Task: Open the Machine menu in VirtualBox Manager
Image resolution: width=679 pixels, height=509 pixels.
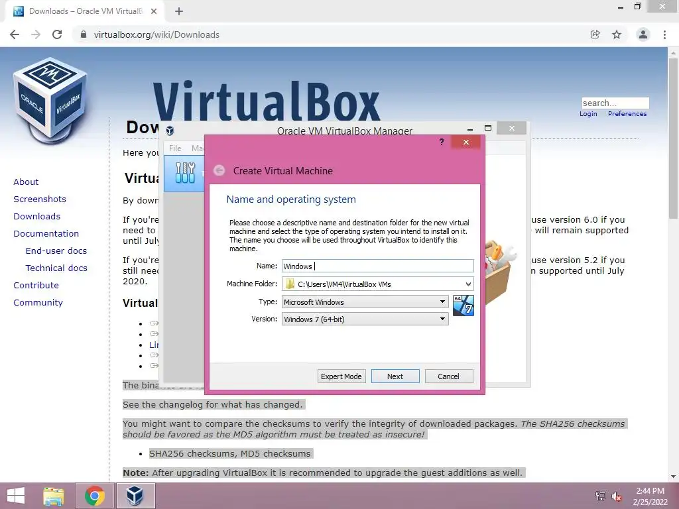Action: (x=198, y=148)
